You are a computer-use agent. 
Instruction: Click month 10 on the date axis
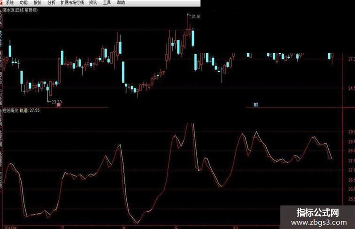pyautogui.click(x=236, y=227)
